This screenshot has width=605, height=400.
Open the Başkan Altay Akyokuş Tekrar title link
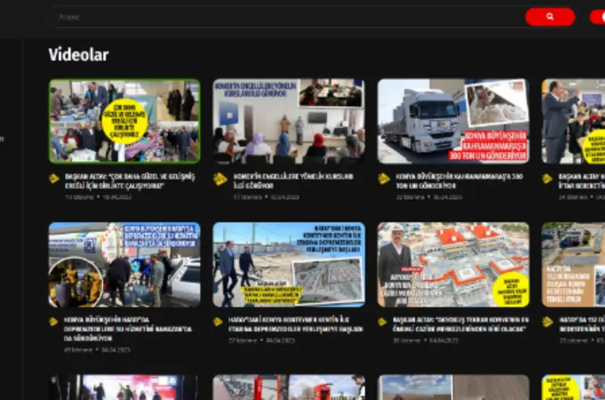tap(460, 324)
